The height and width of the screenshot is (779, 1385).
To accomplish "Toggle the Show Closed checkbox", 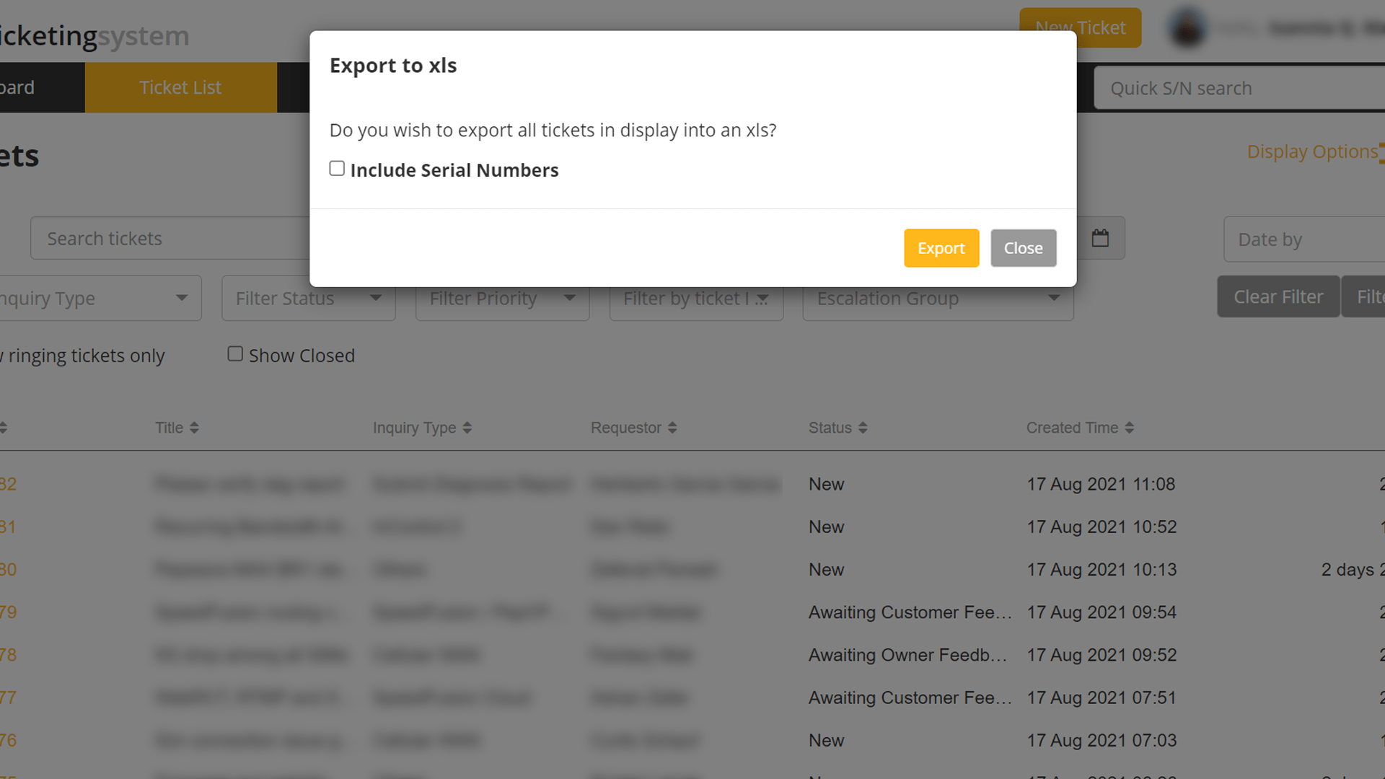I will pyautogui.click(x=235, y=354).
